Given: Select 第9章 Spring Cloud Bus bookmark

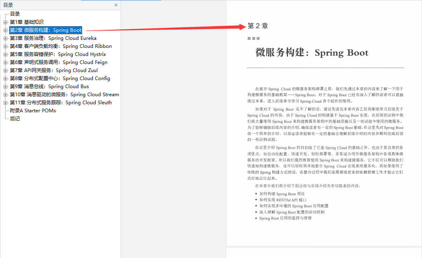Looking at the screenshot, I should click(49, 87).
